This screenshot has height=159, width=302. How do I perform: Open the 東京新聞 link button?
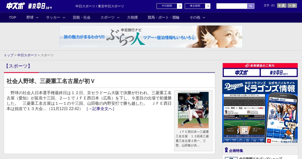[x=195, y=6]
